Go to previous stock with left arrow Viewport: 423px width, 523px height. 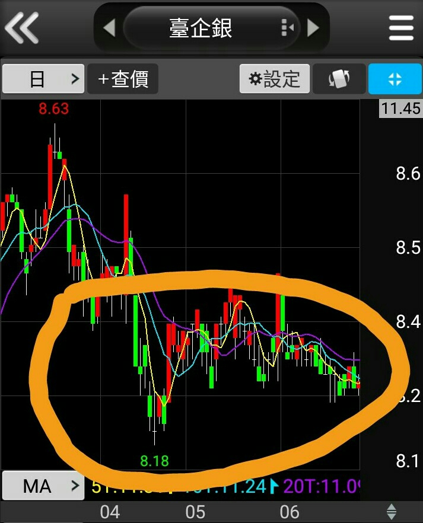point(110,28)
